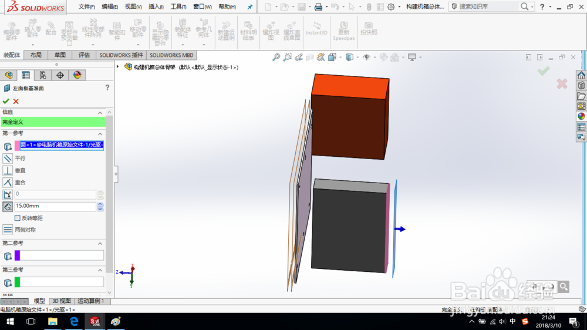This screenshot has width=587, height=330.
Task: Open the 文件 menu
Action: [86, 6]
